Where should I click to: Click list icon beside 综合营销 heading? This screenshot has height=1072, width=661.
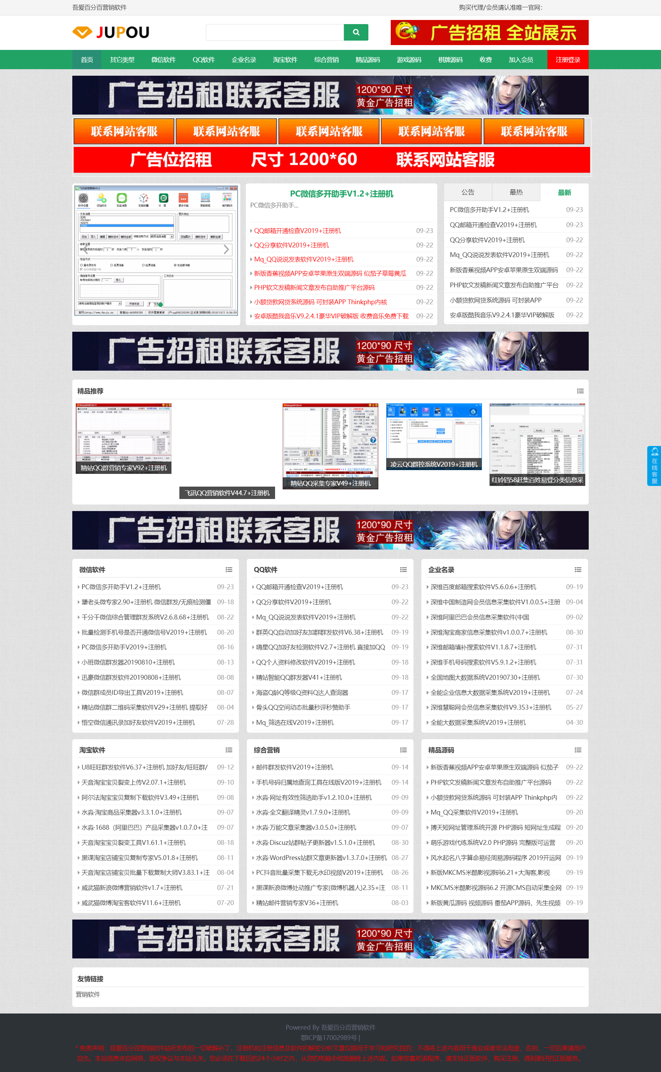403,750
